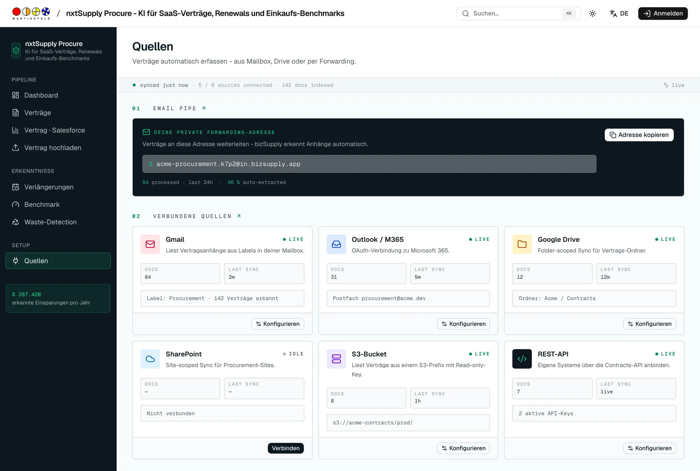Click arrow link next to EMAIL PIPE

pos(204,108)
